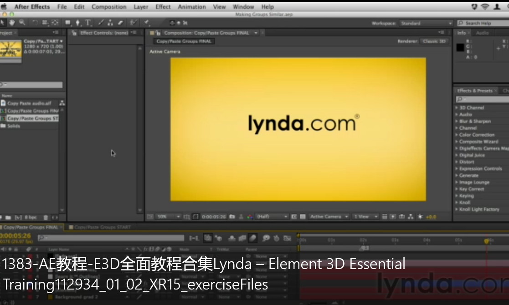Toggle frame blending in the timeline
This screenshot has height=305, width=509.
point(242,238)
